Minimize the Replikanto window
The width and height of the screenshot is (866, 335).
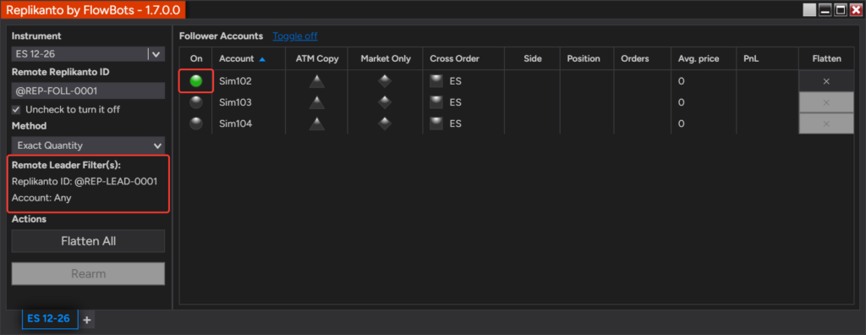coord(825,10)
